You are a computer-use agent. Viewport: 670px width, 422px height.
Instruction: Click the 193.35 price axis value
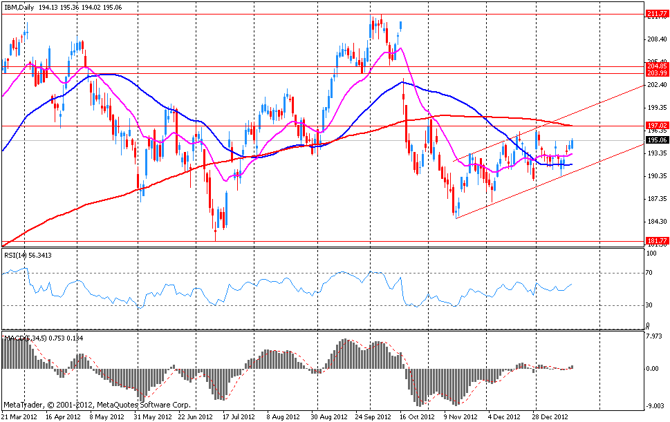point(657,153)
